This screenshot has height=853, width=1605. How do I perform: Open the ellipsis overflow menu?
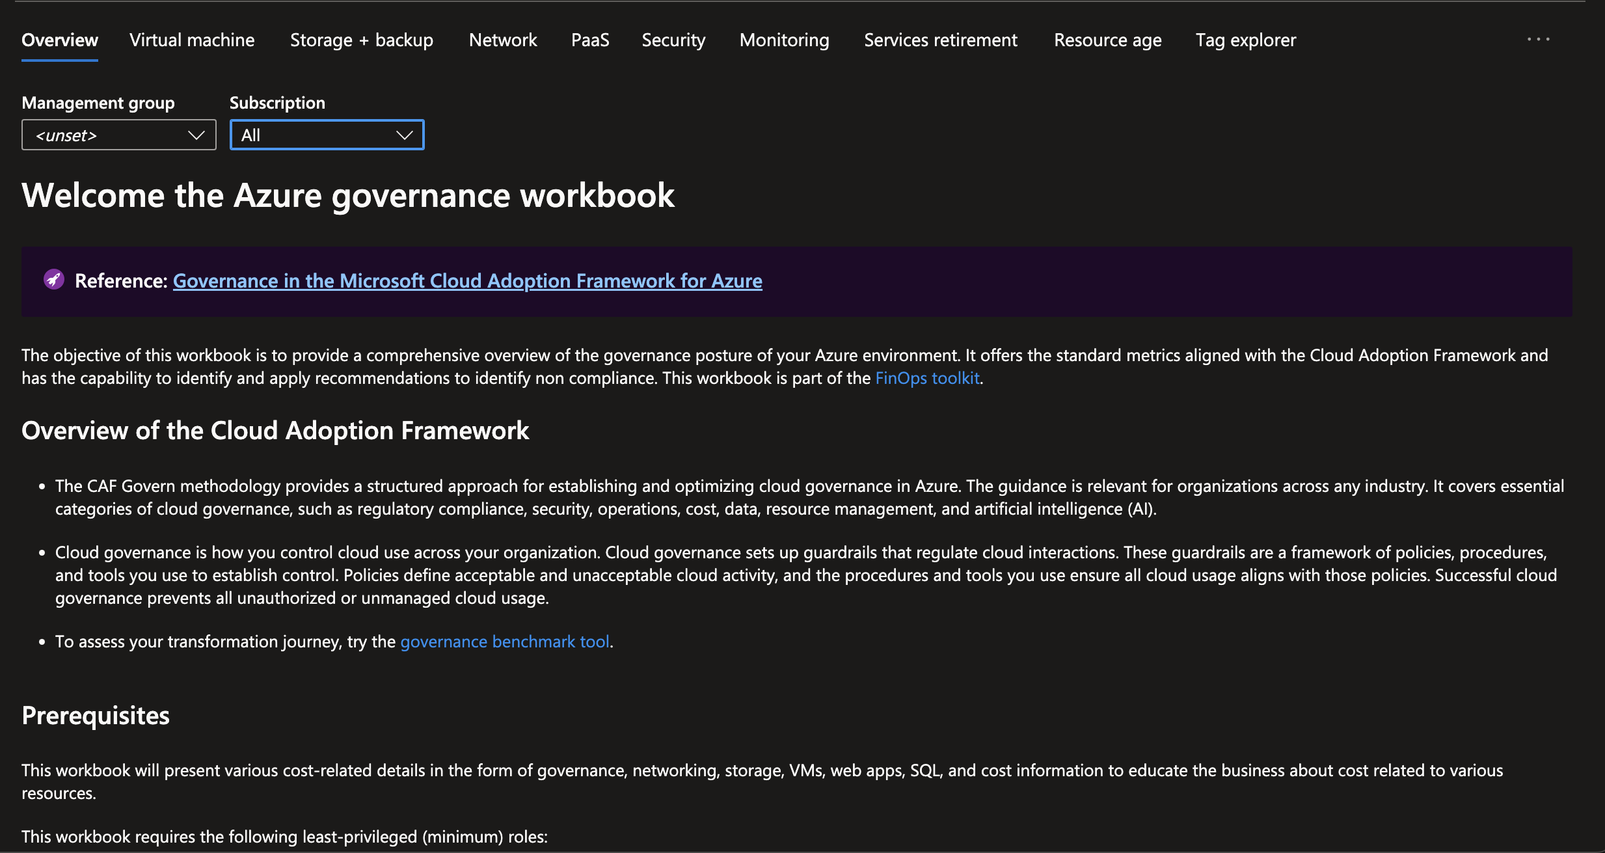(1538, 39)
